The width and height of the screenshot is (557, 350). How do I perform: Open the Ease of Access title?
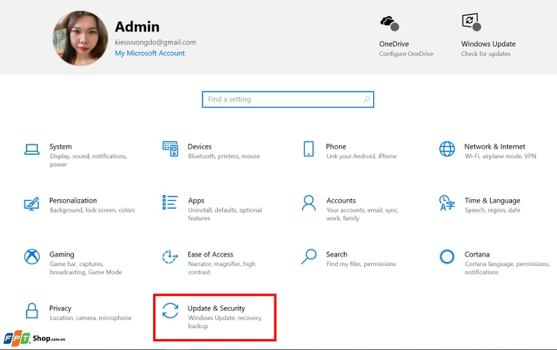(x=210, y=254)
